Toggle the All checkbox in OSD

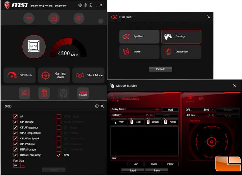[15, 117]
